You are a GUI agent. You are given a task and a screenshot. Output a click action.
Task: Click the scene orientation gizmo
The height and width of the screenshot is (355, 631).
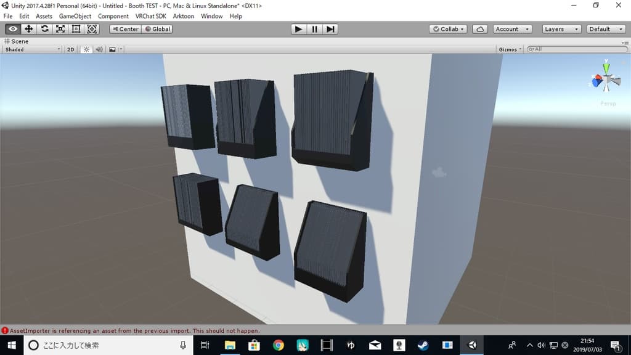(607, 80)
